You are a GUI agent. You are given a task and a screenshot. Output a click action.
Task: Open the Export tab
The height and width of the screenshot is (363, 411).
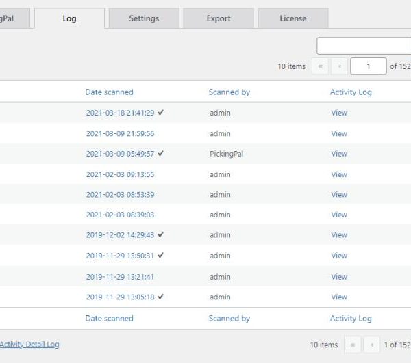tap(219, 18)
